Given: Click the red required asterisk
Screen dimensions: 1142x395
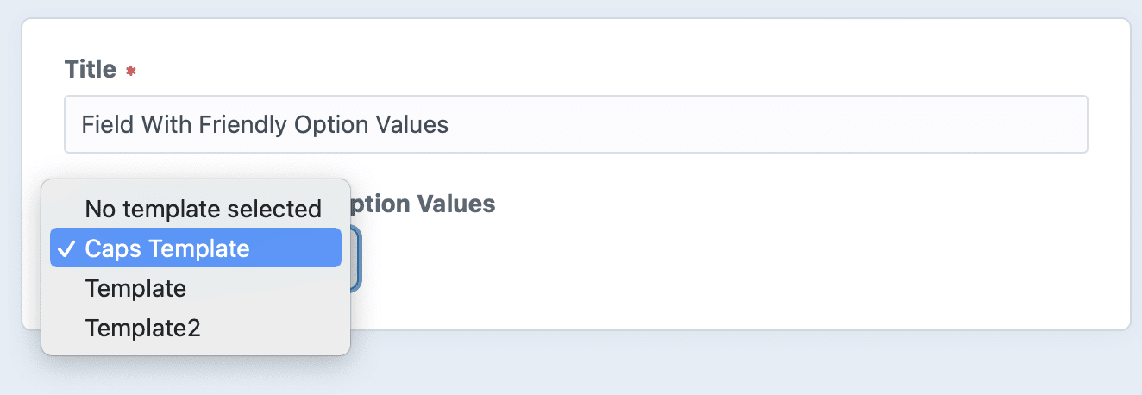Looking at the screenshot, I should [x=130, y=72].
